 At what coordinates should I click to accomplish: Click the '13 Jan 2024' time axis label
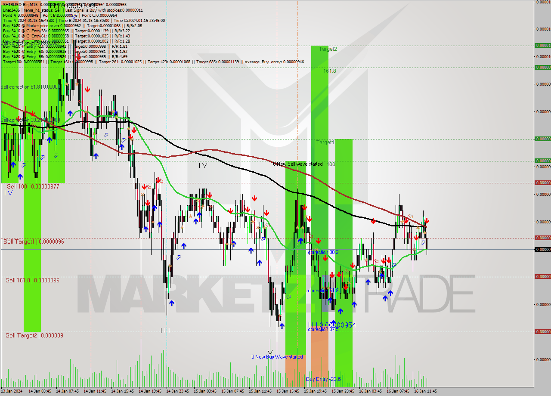(x=12, y=391)
